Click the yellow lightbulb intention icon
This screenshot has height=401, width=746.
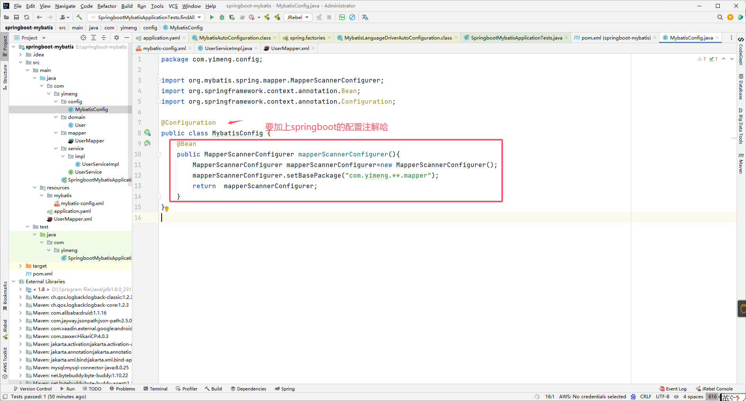click(167, 209)
